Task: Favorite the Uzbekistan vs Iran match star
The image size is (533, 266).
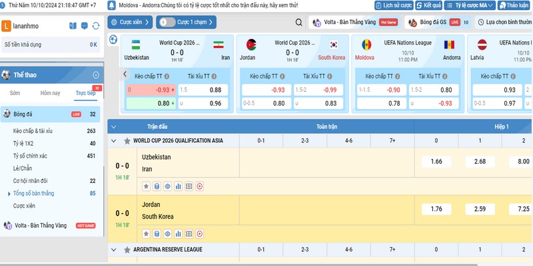Action: coord(146,186)
